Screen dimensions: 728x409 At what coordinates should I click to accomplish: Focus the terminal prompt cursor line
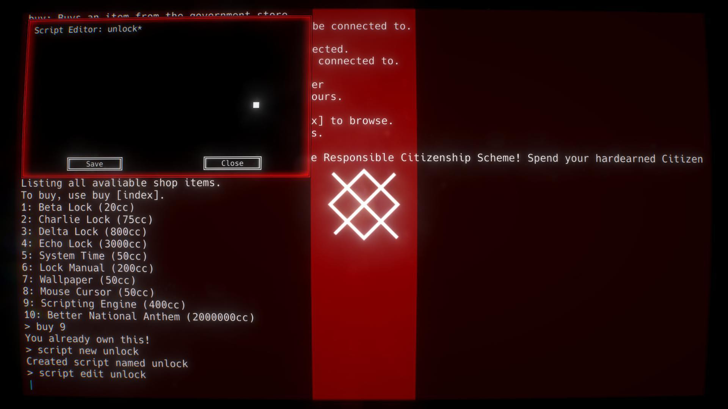coord(31,385)
